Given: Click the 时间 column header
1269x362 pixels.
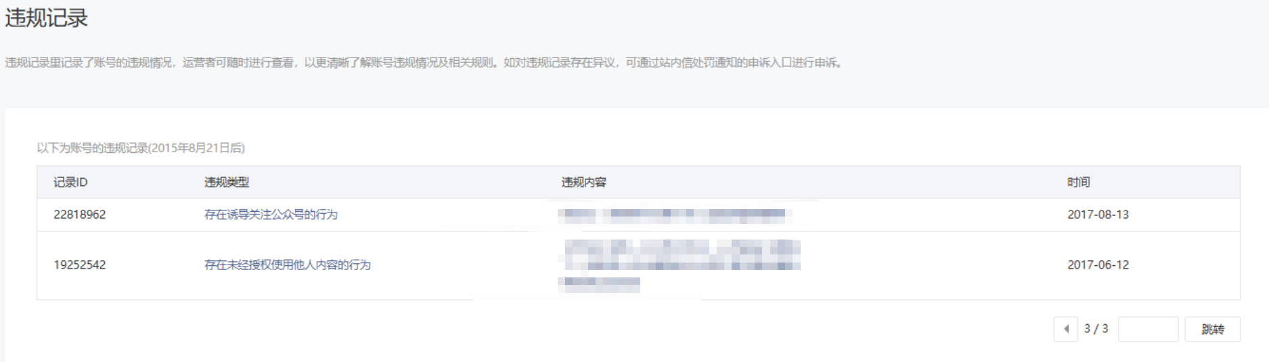Looking at the screenshot, I should point(1079,182).
